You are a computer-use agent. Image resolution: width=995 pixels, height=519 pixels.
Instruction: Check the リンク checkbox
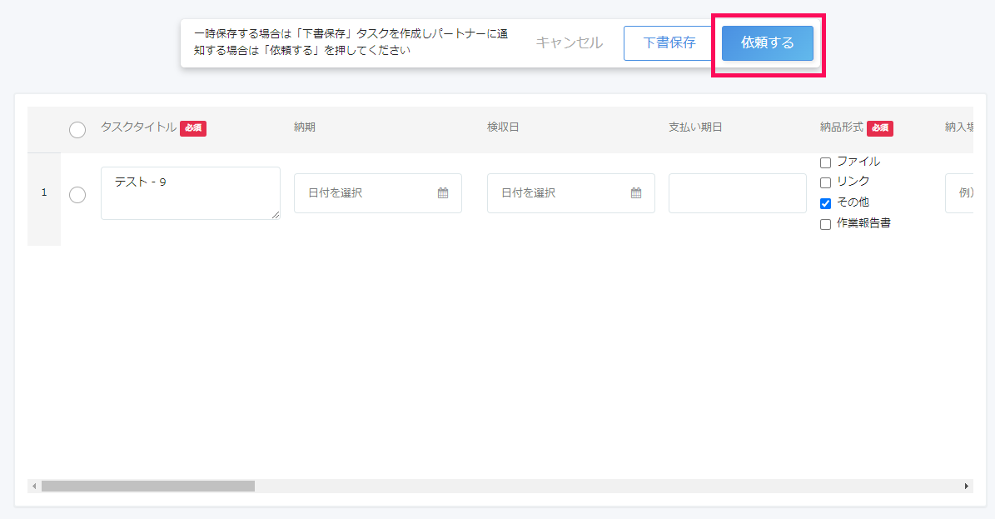click(826, 183)
